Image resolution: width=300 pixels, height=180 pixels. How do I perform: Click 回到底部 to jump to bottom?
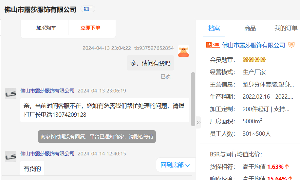175,165
